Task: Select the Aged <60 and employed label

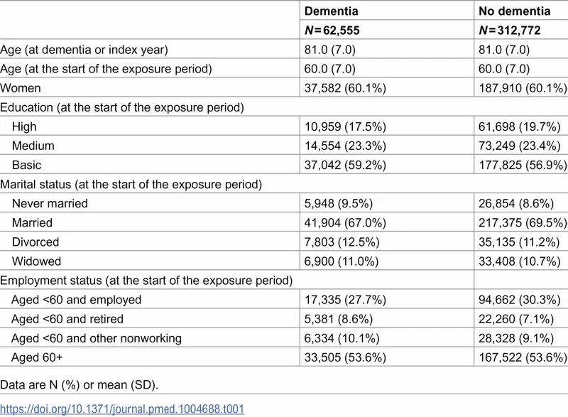Action: click(77, 300)
